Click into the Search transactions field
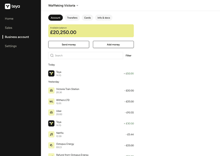 pyautogui.click(x=86, y=56)
